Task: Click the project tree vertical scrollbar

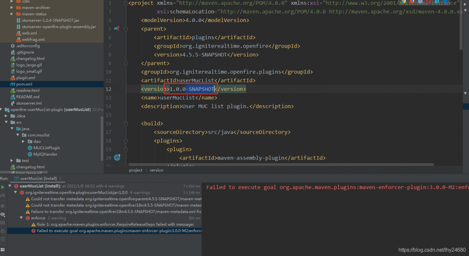Action: coord(102,139)
